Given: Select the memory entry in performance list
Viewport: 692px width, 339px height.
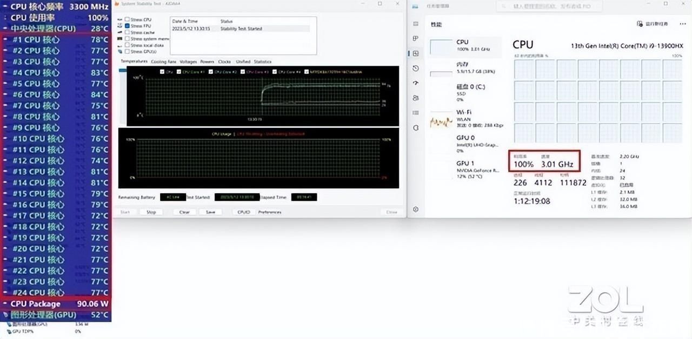Looking at the screenshot, I should (465, 67).
